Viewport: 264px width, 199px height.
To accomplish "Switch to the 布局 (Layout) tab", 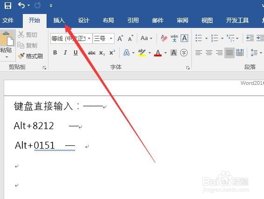I will [x=108, y=21].
